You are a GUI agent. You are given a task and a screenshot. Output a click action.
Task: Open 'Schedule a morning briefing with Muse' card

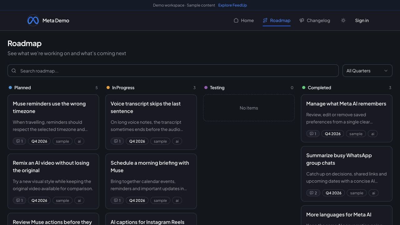click(151, 181)
